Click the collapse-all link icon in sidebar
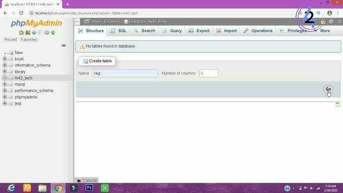Screen dimensions: 343x193 point(63,46)
